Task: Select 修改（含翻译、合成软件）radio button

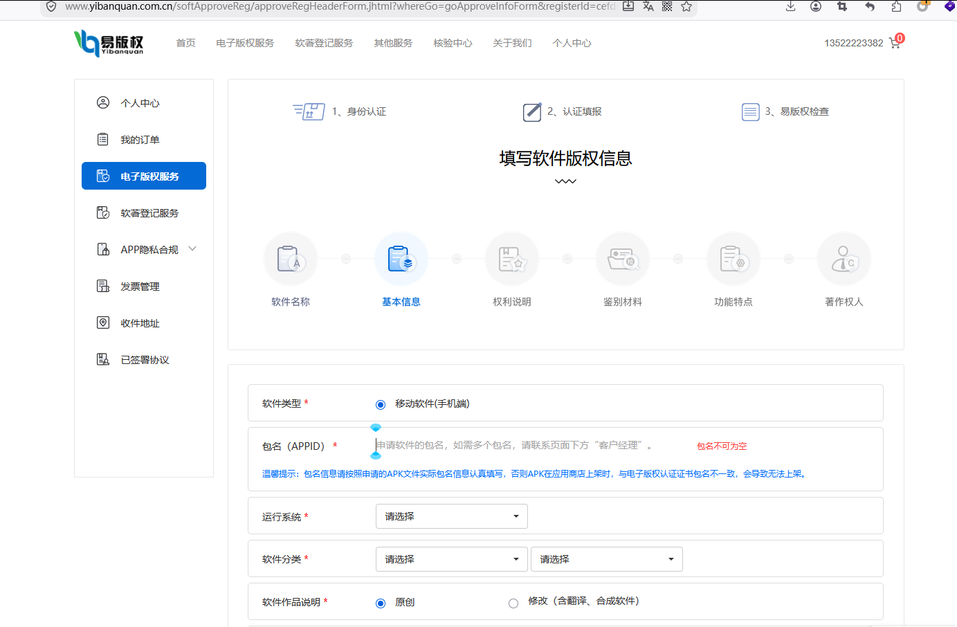Action: (513, 603)
